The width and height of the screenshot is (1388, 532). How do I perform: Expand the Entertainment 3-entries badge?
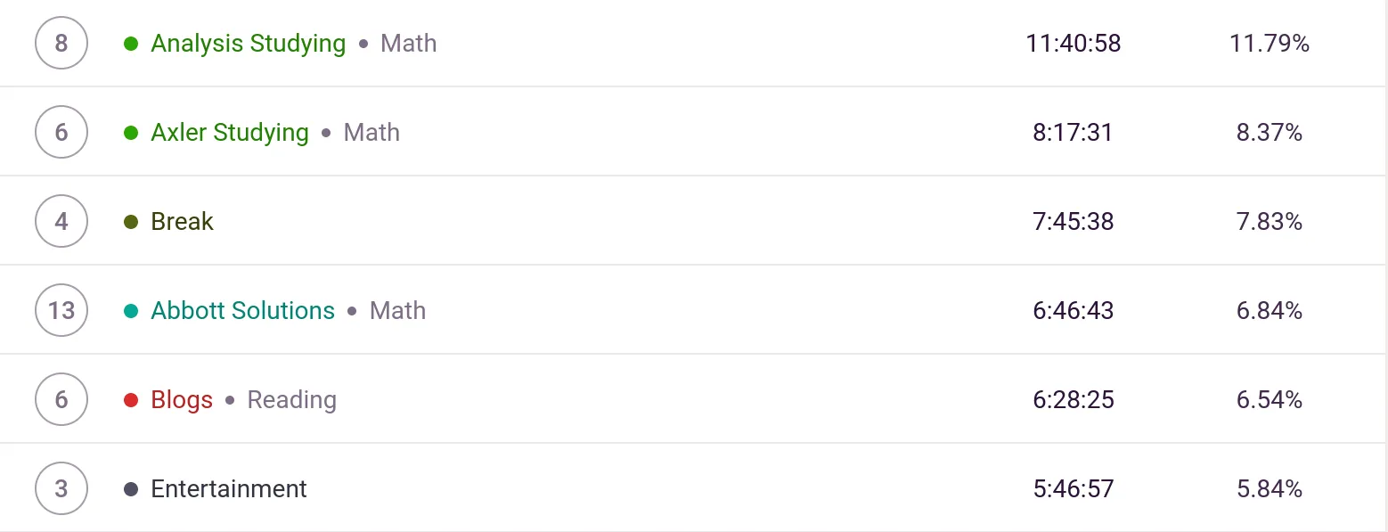pyautogui.click(x=61, y=488)
